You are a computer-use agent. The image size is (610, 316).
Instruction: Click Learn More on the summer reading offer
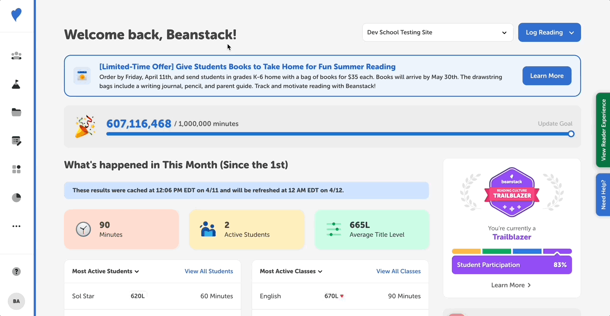point(546,76)
